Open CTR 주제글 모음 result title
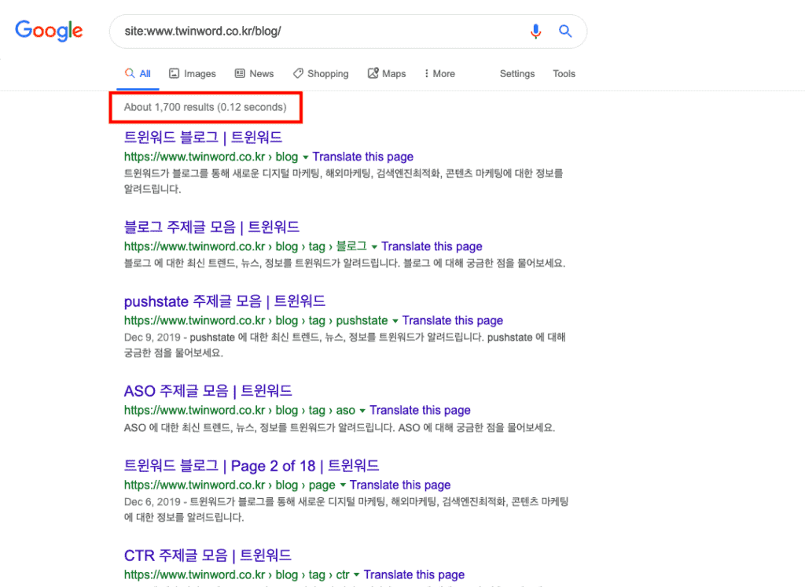805x587 pixels. pos(208,555)
